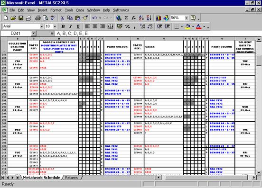Sort ascending with the A-Z icon

click(x=141, y=18)
